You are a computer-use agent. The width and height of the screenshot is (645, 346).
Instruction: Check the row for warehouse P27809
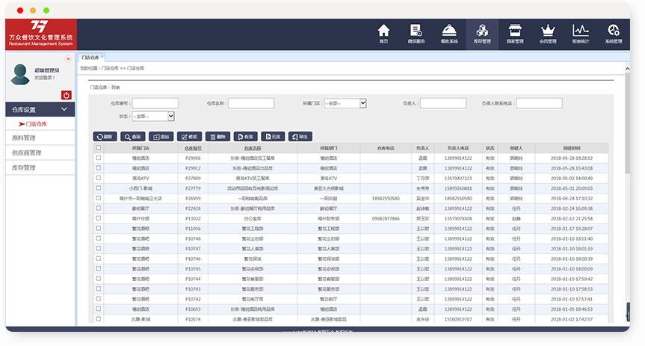click(x=98, y=179)
